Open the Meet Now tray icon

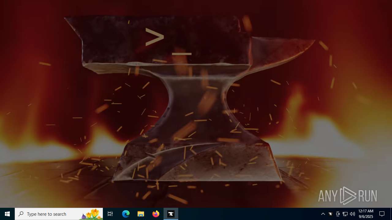pos(338,214)
